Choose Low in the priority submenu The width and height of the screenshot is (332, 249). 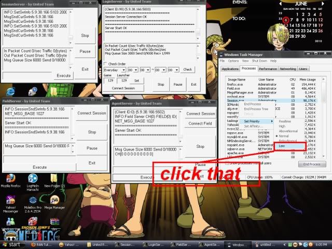(x=282, y=146)
